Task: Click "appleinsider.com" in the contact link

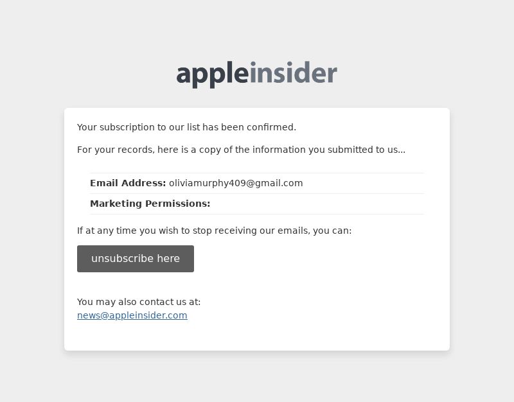Action: point(148,315)
